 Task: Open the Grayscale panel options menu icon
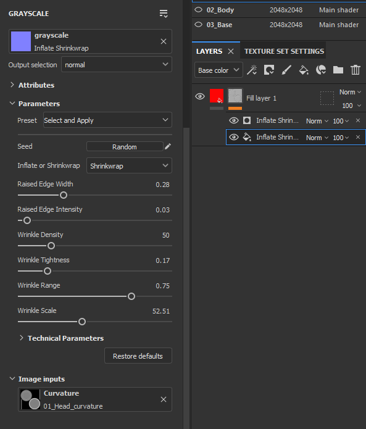point(164,14)
